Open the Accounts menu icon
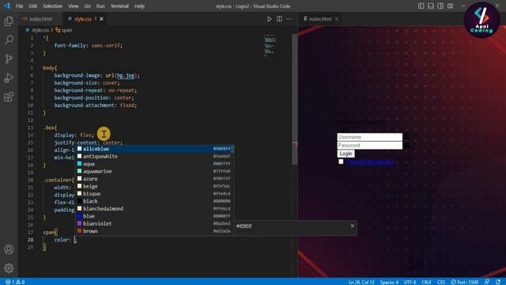This screenshot has height=285, width=506. click(x=9, y=249)
